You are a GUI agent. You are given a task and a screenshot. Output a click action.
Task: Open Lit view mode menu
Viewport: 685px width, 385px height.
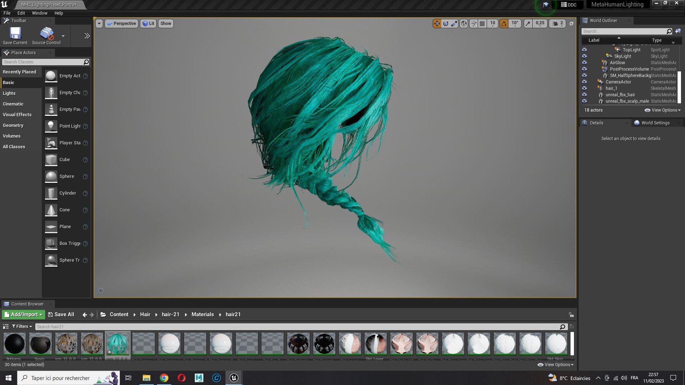point(148,24)
